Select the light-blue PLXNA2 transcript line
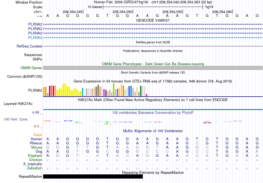The image size is (263, 183). click(x=153, y=38)
